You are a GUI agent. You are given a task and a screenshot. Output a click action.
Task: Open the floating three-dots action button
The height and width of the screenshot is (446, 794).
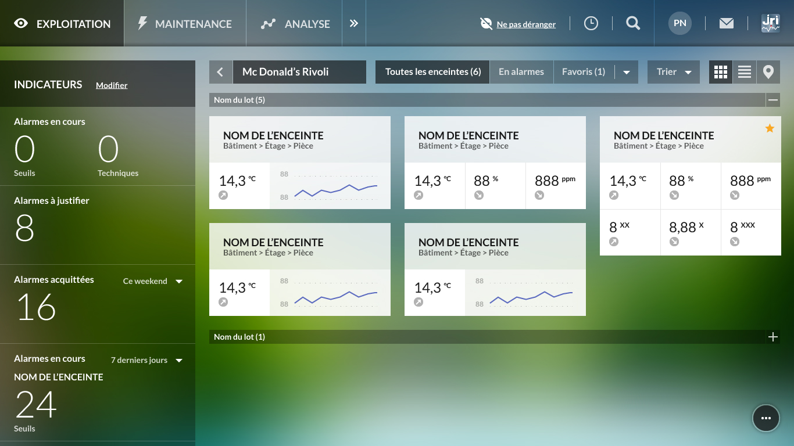point(766,418)
